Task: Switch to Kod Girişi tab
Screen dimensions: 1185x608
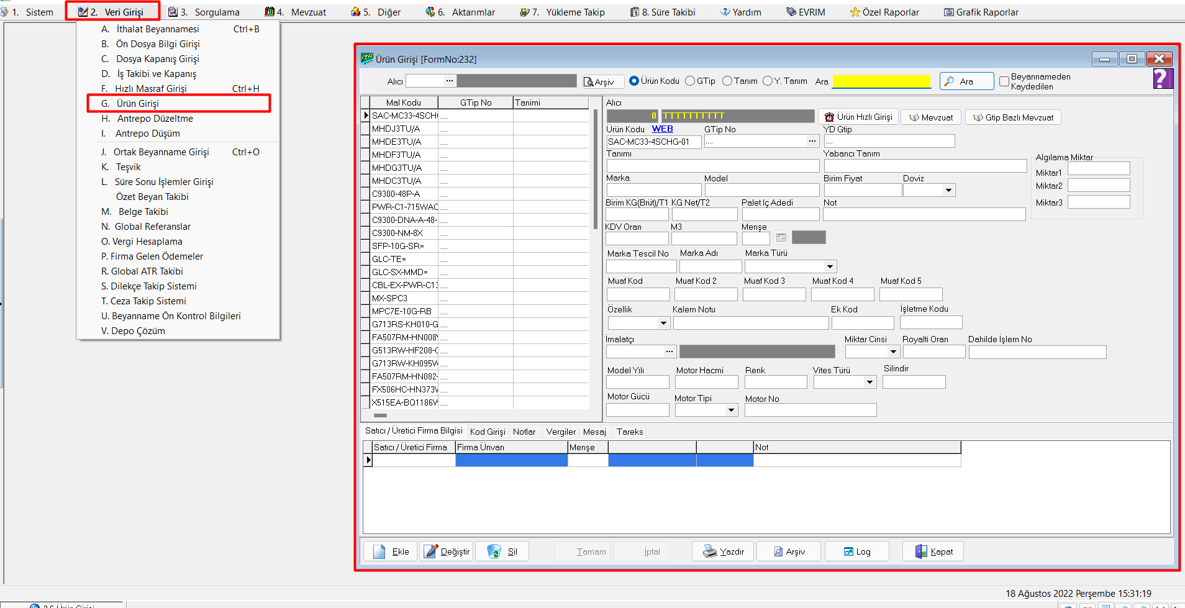Action: point(488,432)
